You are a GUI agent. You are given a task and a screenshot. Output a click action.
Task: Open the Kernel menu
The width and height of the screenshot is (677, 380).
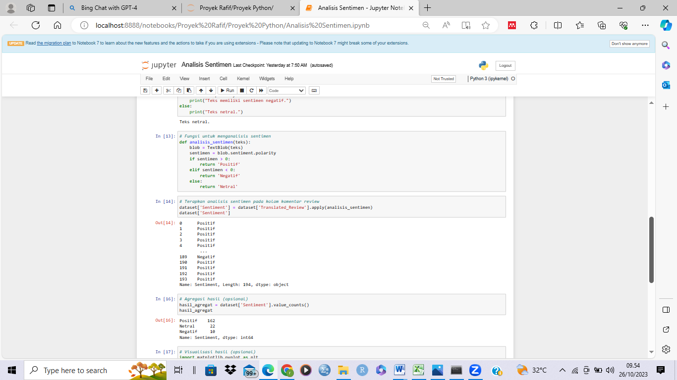tap(243, 79)
